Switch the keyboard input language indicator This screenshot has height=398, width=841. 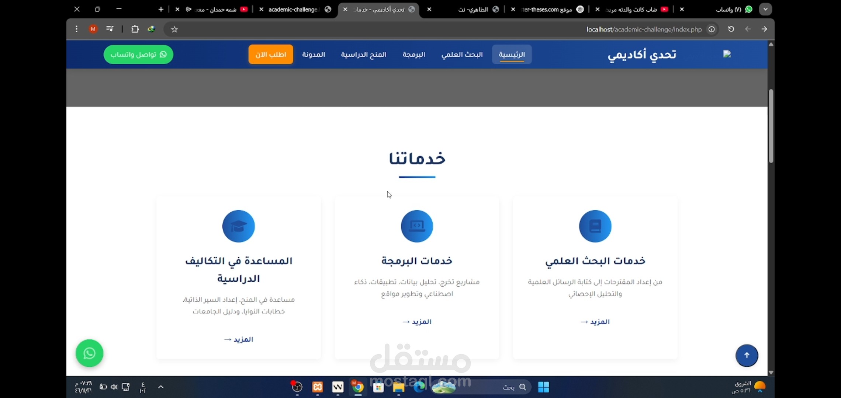click(x=143, y=387)
